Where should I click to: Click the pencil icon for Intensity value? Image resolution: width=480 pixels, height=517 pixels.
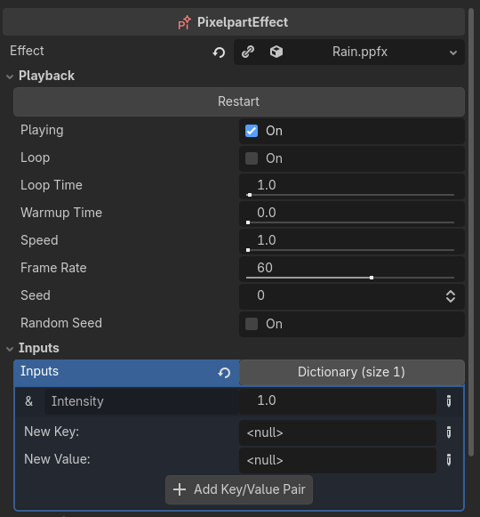coord(449,401)
